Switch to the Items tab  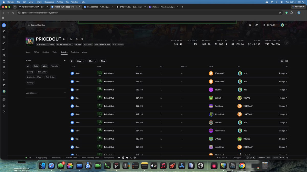click(28, 52)
